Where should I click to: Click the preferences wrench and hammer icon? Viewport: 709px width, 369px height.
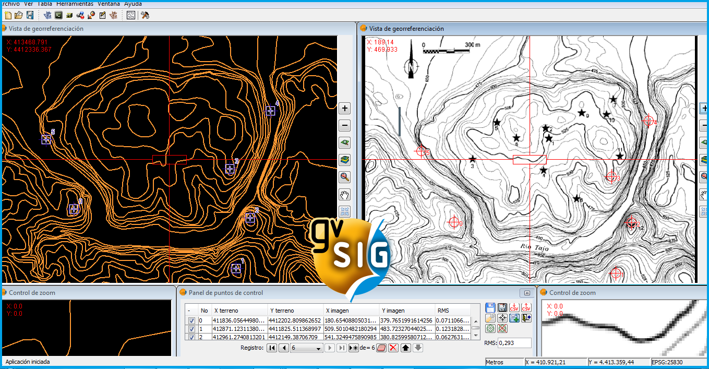tap(145, 15)
